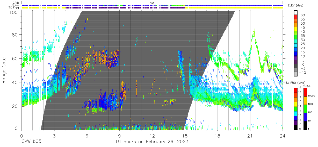This screenshot has height=147, width=318.
Task: Click ELEV color bar tick '35'
Action: coord(303,36)
